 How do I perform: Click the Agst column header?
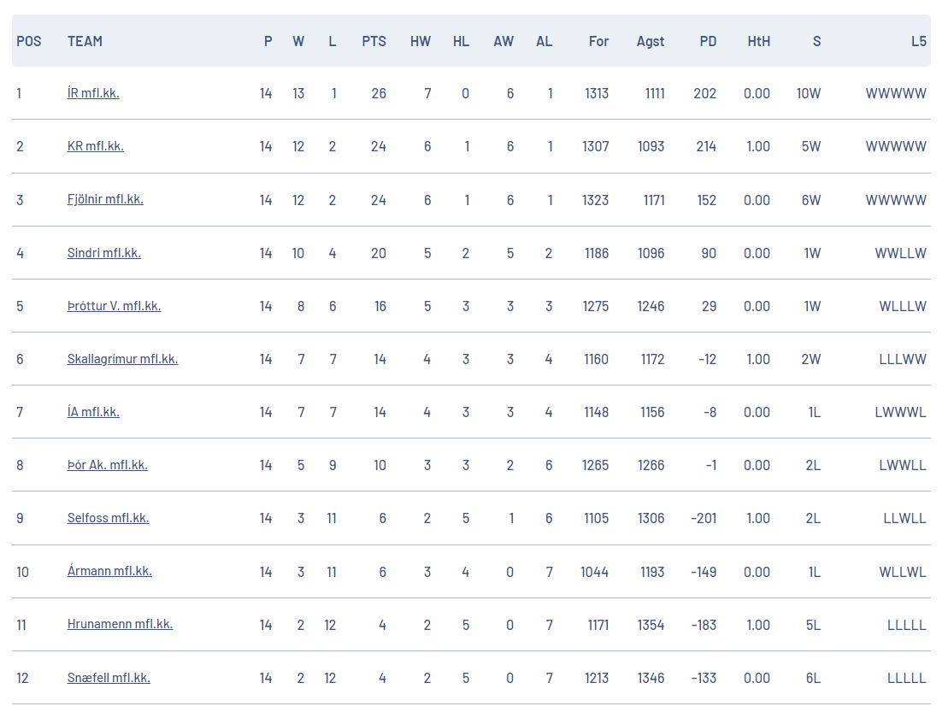[651, 41]
